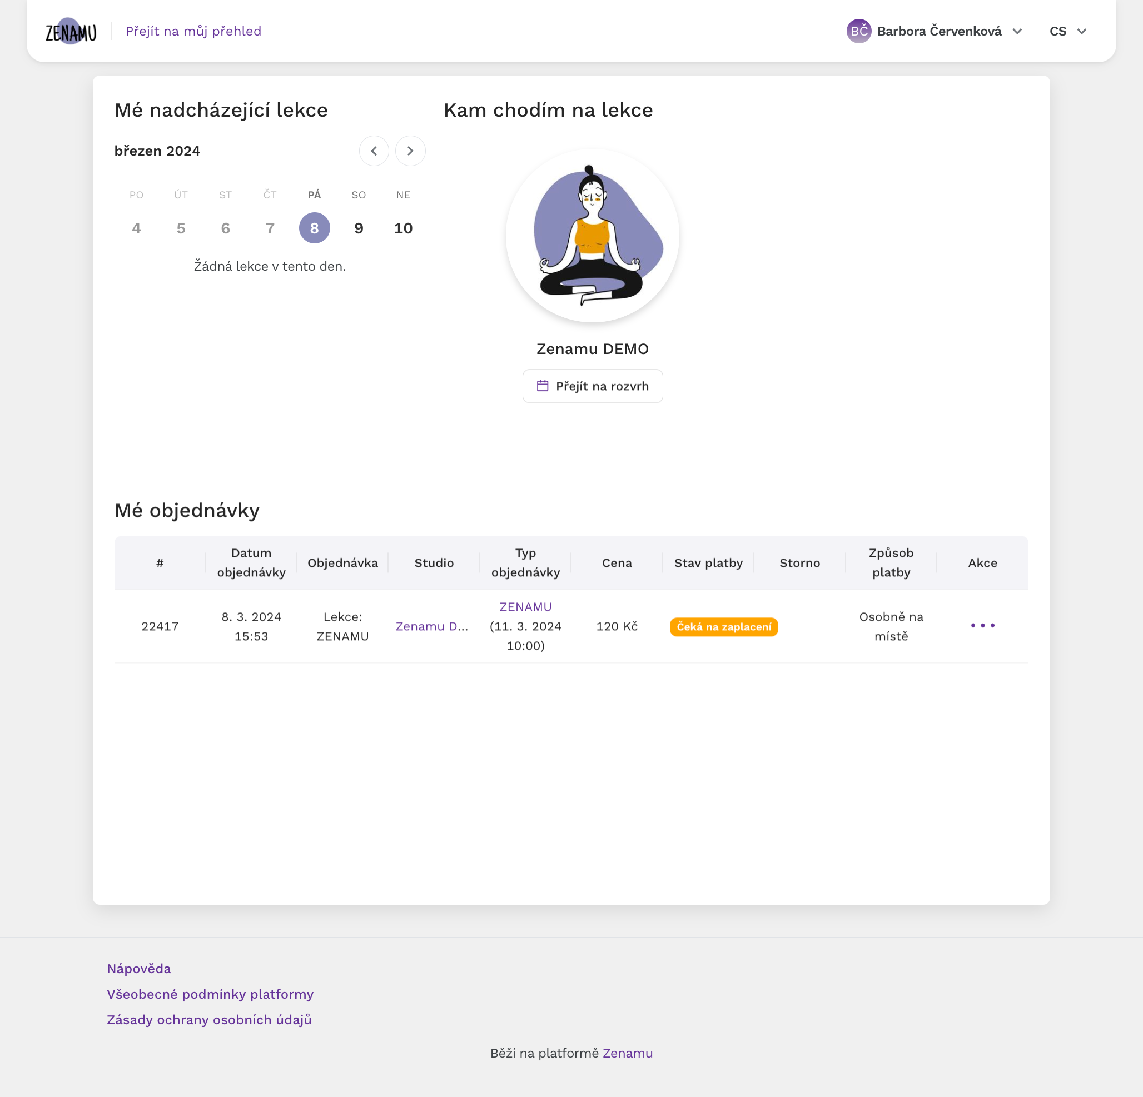This screenshot has height=1097, width=1143.
Task: Click the Osobně na místě payment cell
Action: click(x=891, y=626)
